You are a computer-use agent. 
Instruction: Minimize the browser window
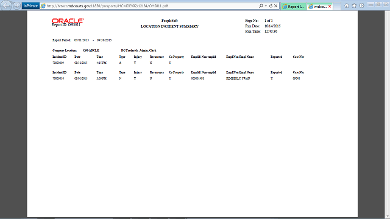click(370, 4)
